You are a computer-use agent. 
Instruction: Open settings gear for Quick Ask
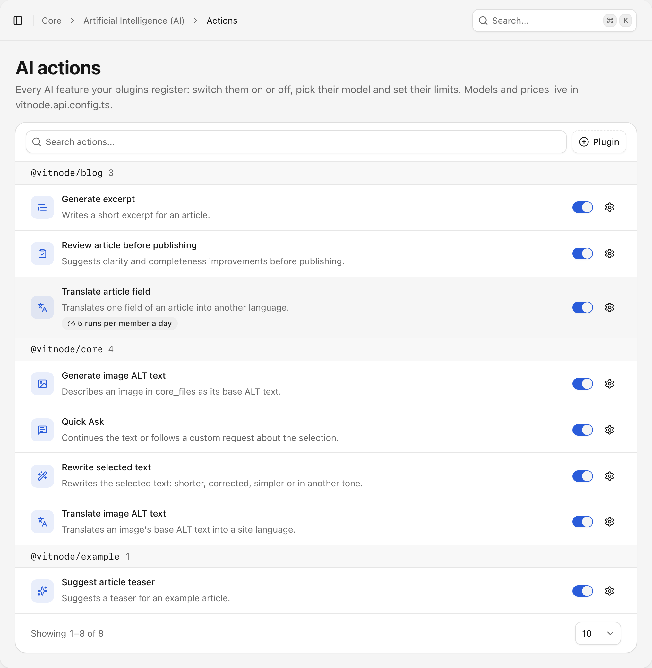click(x=610, y=430)
